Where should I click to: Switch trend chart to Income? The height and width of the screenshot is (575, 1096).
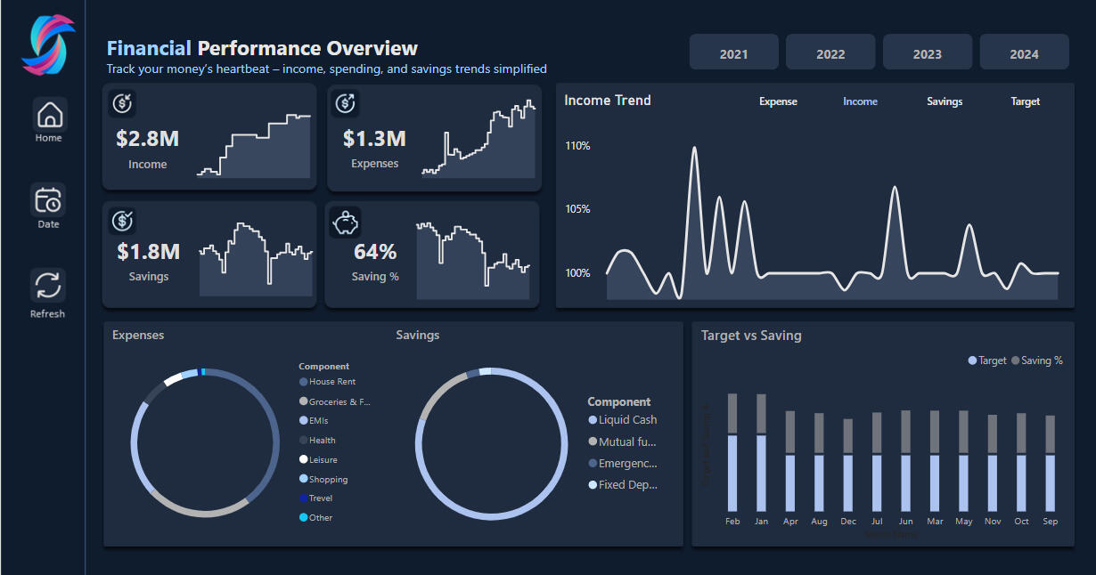pos(860,101)
